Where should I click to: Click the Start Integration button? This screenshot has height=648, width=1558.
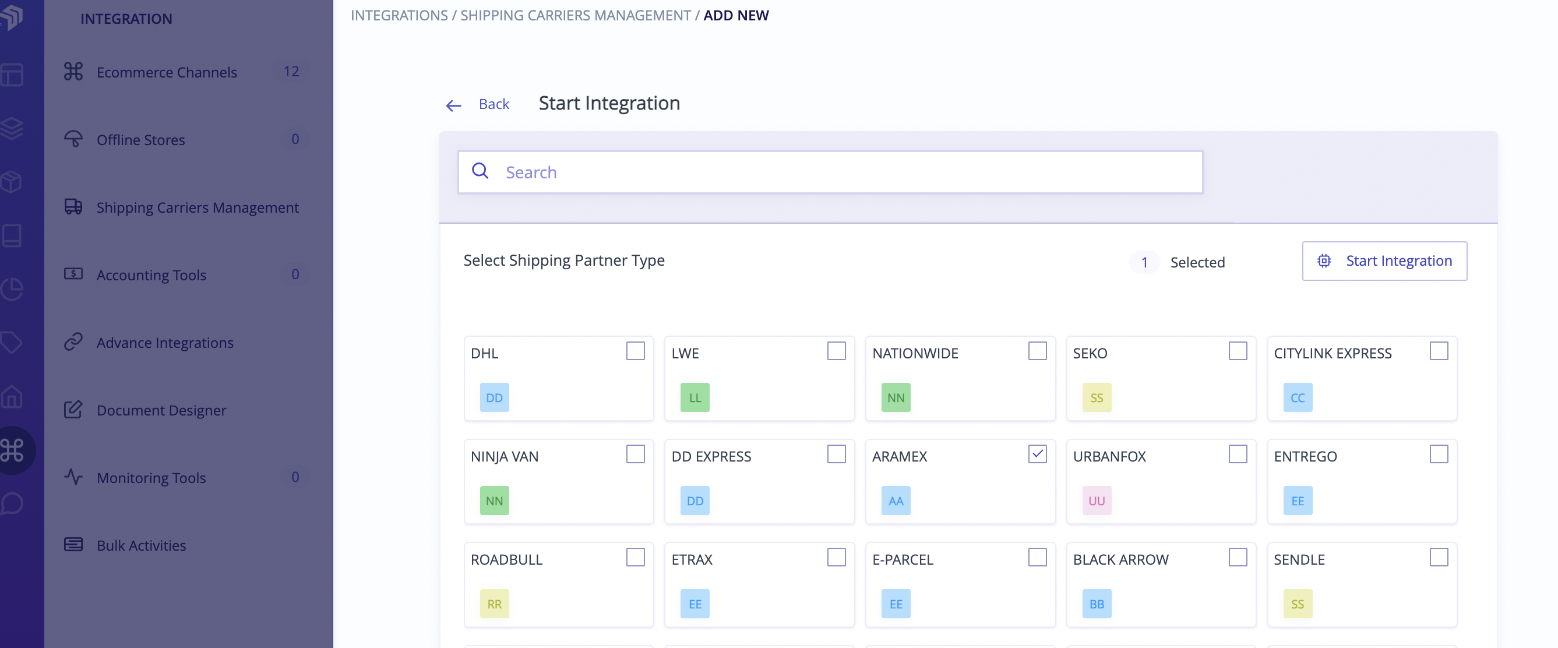[x=1384, y=260]
